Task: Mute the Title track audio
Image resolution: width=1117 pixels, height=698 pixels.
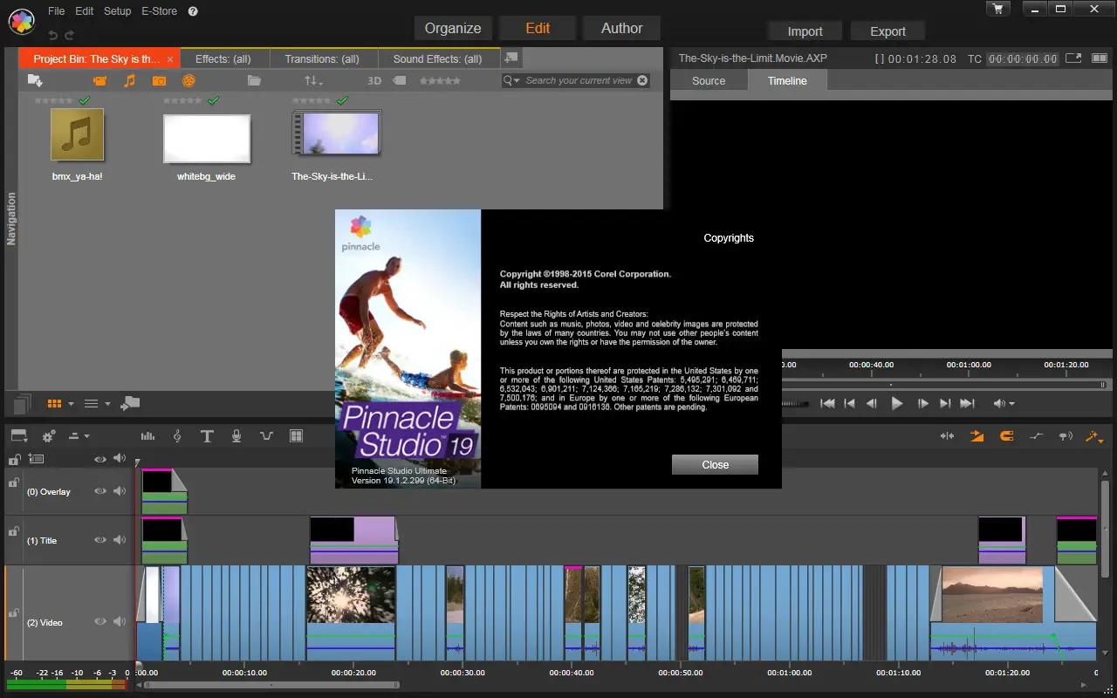Action: pyautogui.click(x=120, y=540)
